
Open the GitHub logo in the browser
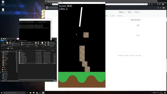(x=47, y=8)
